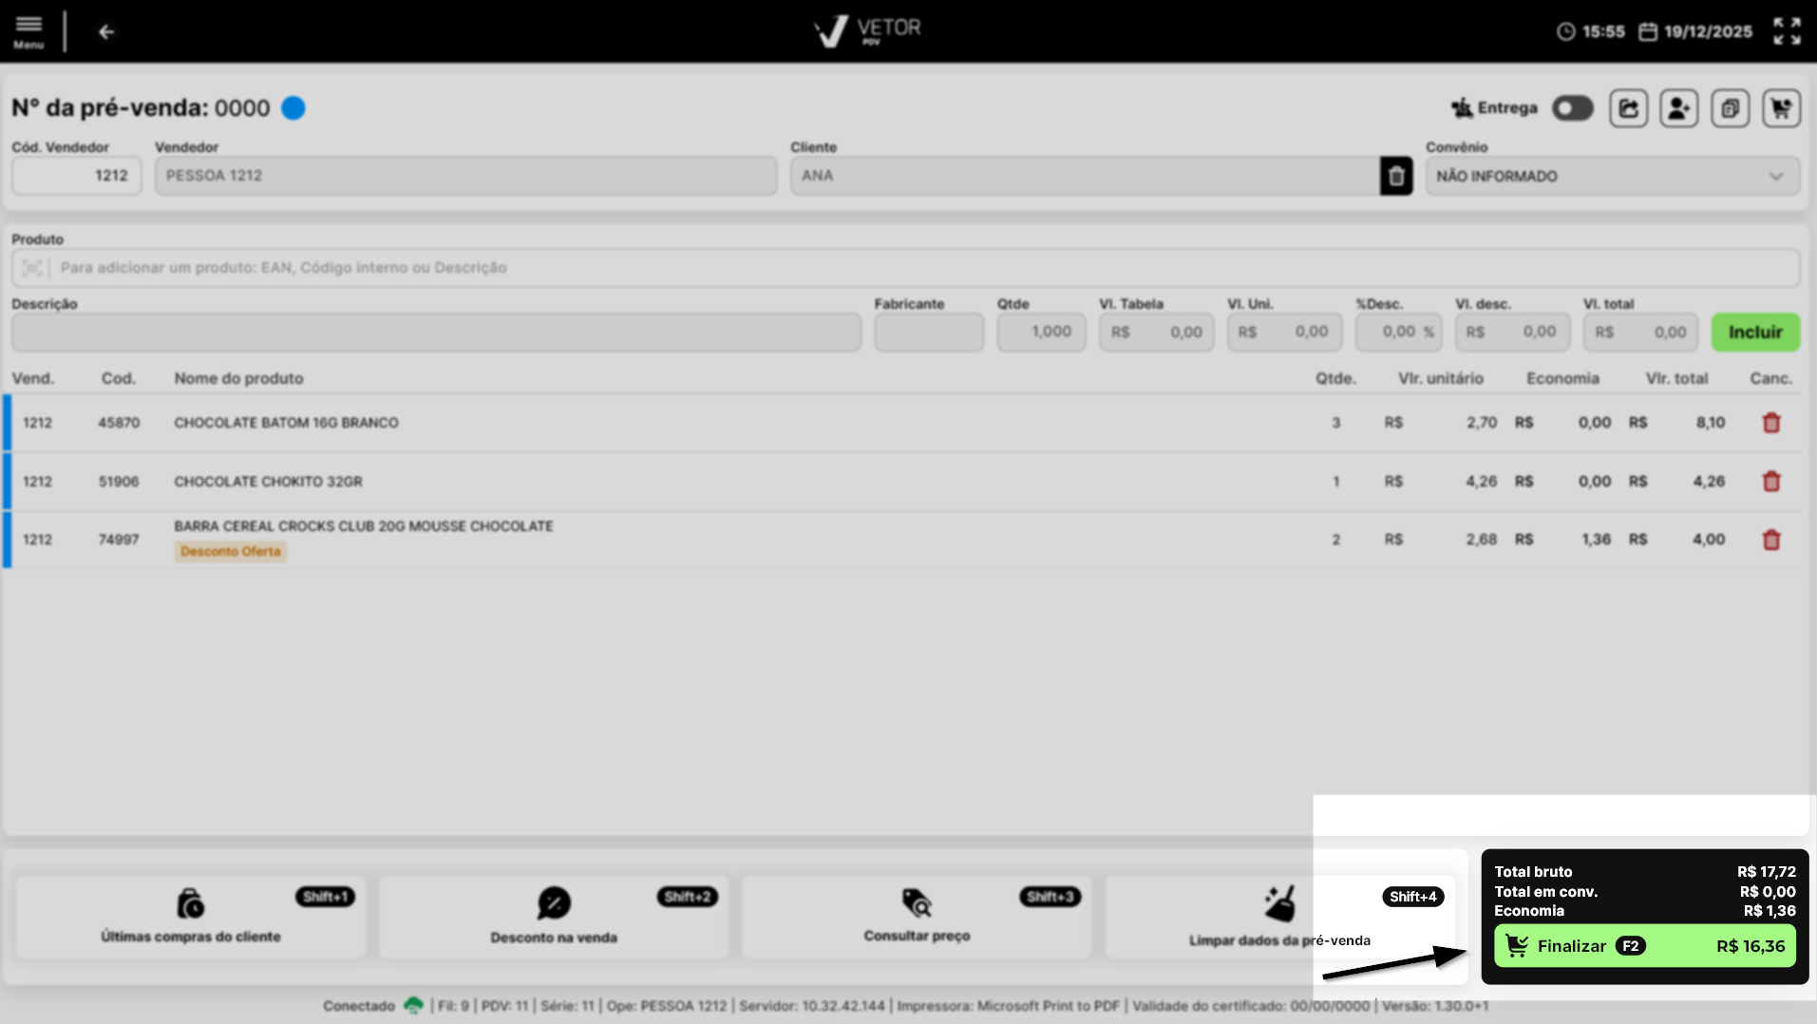The image size is (1817, 1024).
Task: Click the Qtde field
Action: (1041, 332)
